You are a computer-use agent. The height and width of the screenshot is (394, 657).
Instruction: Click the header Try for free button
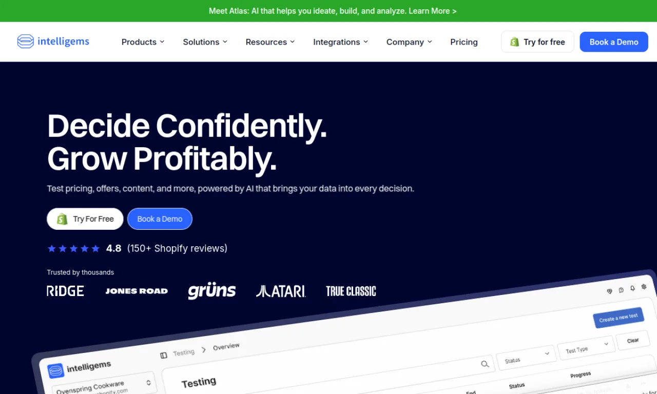(537, 42)
